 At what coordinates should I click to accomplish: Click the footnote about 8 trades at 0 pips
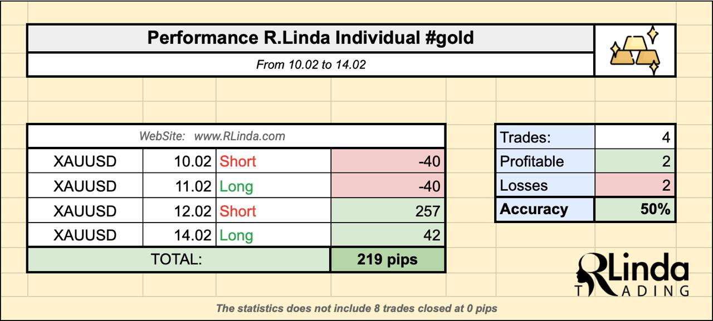point(356,308)
